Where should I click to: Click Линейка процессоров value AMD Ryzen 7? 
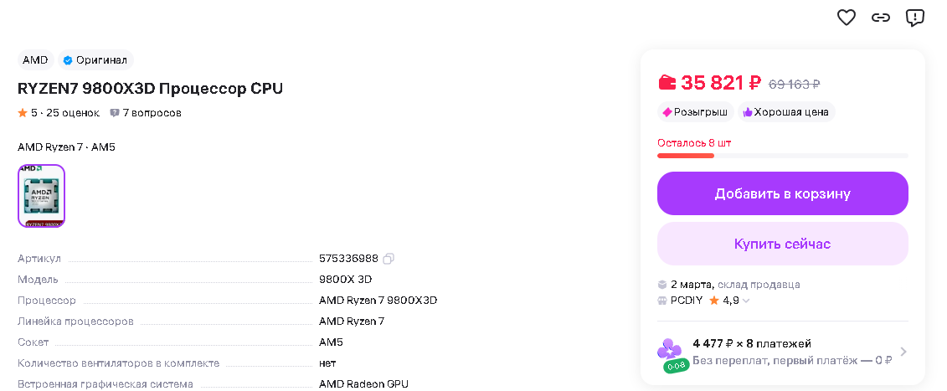pos(352,322)
